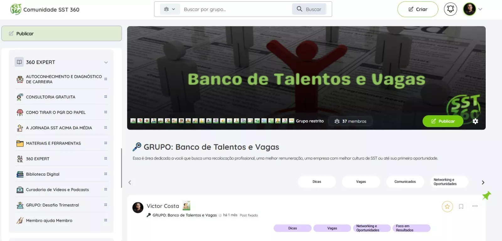Click Biblioteca Digital sidebar icon
Viewport: 502px width, 241px height.
tap(20, 174)
